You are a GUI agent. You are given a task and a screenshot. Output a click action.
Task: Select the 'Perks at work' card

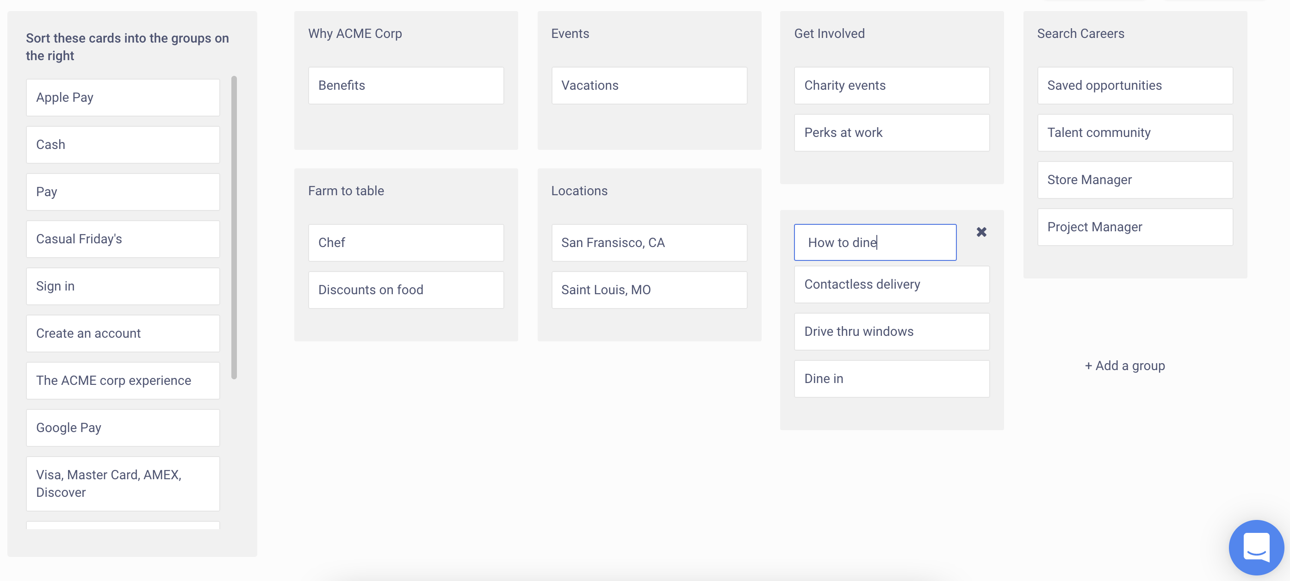tap(891, 133)
